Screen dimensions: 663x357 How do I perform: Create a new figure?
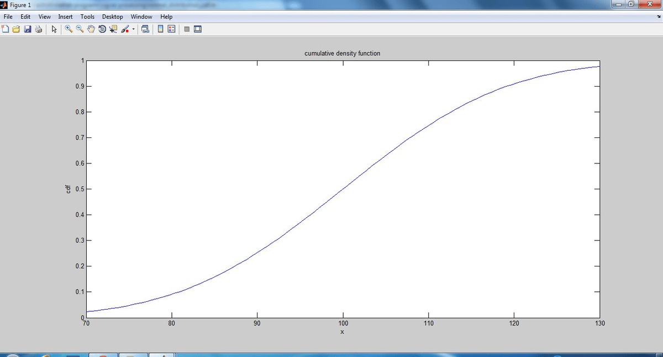[x=6, y=29]
